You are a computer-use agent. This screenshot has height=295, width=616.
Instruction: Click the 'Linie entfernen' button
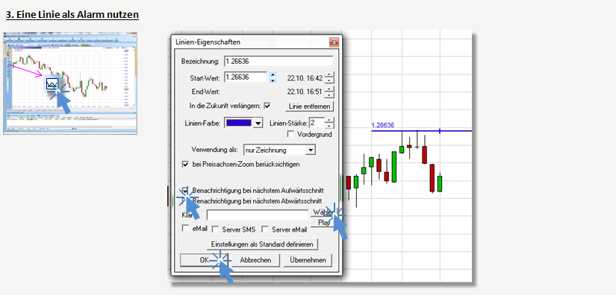point(309,107)
